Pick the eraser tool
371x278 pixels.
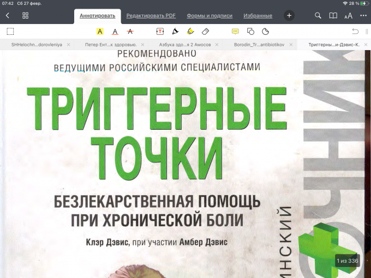205,32
